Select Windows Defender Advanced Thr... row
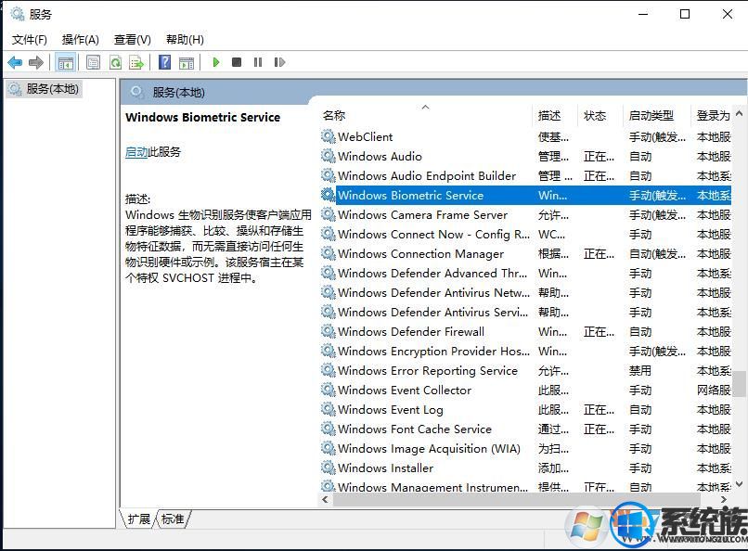748x551 pixels. 525,274
